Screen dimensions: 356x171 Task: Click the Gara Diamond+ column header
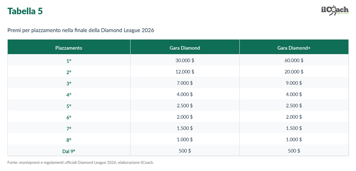[x=294, y=48]
